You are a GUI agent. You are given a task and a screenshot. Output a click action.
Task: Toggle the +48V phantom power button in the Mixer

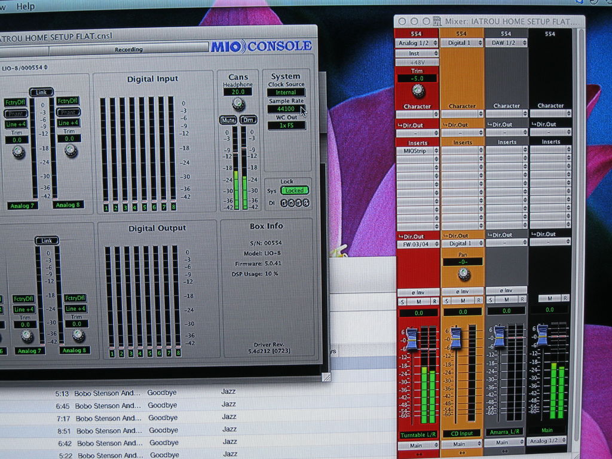click(417, 62)
